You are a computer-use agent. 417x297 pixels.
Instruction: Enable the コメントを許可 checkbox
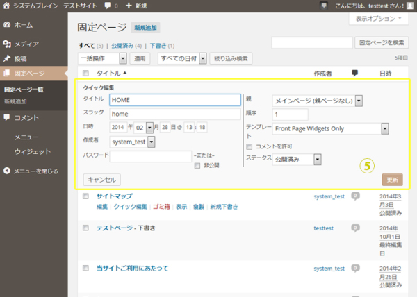pyautogui.click(x=250, y=147)
